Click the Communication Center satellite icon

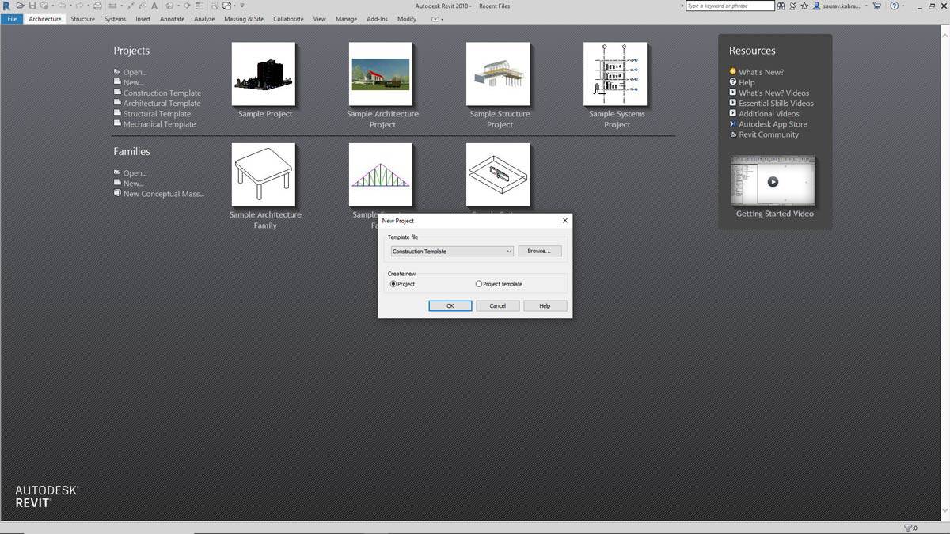click(x=792, y=6)
